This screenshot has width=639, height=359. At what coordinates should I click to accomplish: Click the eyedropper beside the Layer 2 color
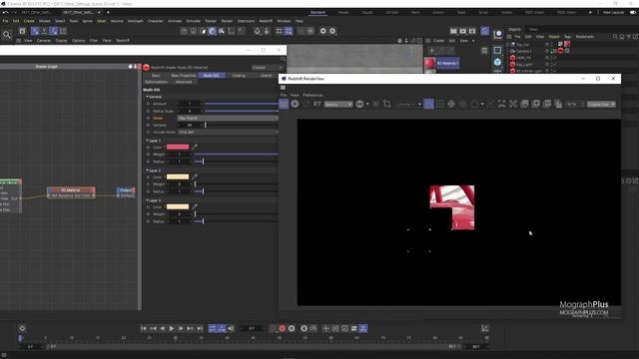click(x=195, y=177)
